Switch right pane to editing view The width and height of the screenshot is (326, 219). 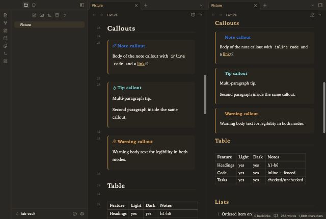click(x=312, y=15)
